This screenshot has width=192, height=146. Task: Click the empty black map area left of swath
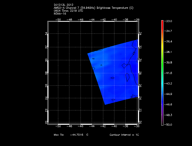[x=69, y=80]
